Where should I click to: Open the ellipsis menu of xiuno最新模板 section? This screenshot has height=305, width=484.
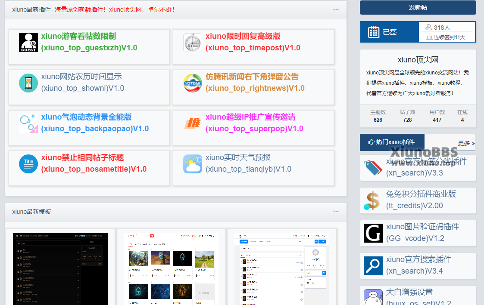coord(336,212)
